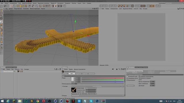
Task: Expand the 'Текстура' section triangle
Action: point(62,86)
